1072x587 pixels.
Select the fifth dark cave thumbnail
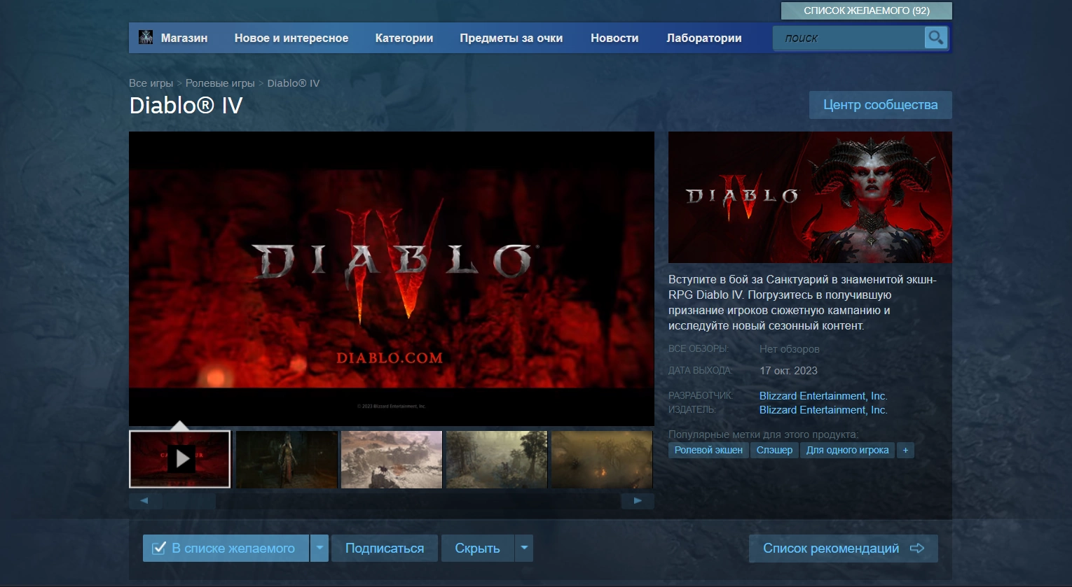pos(602,459)
